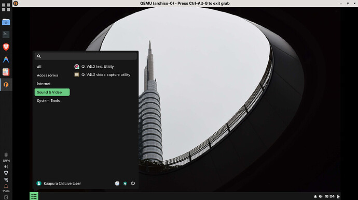
Task: Launch the Brave browser from the dock
Action: (x=6, y=47)
